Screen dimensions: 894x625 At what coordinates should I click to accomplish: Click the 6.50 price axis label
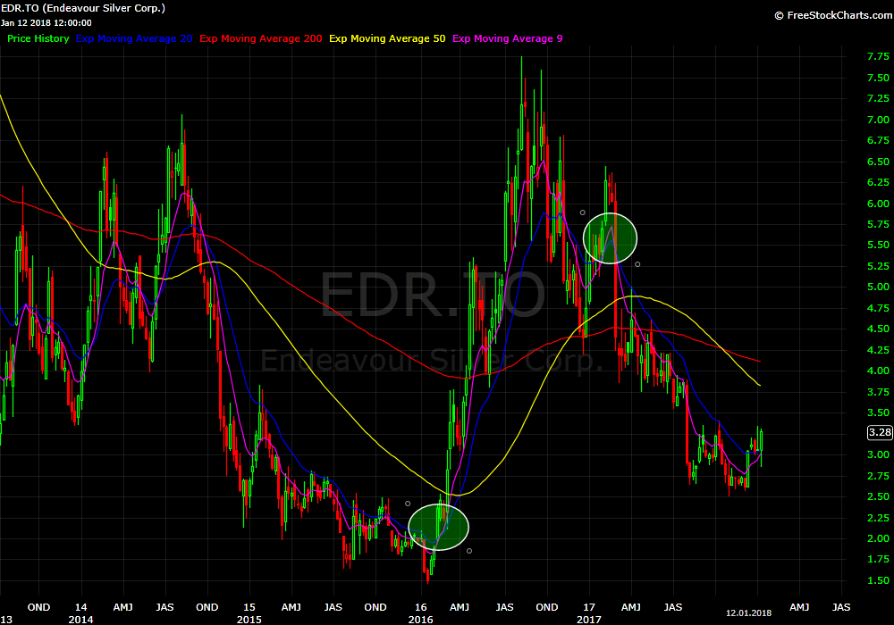(878, 162)
